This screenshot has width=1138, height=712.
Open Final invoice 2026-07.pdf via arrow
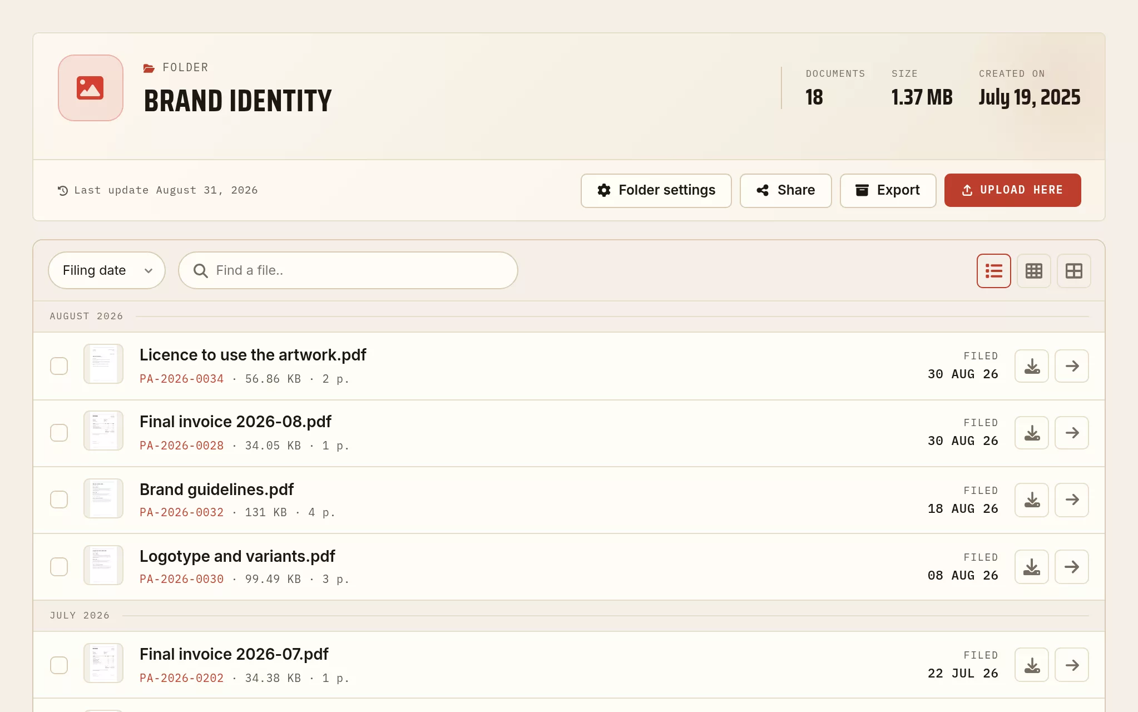(1072, 665)
